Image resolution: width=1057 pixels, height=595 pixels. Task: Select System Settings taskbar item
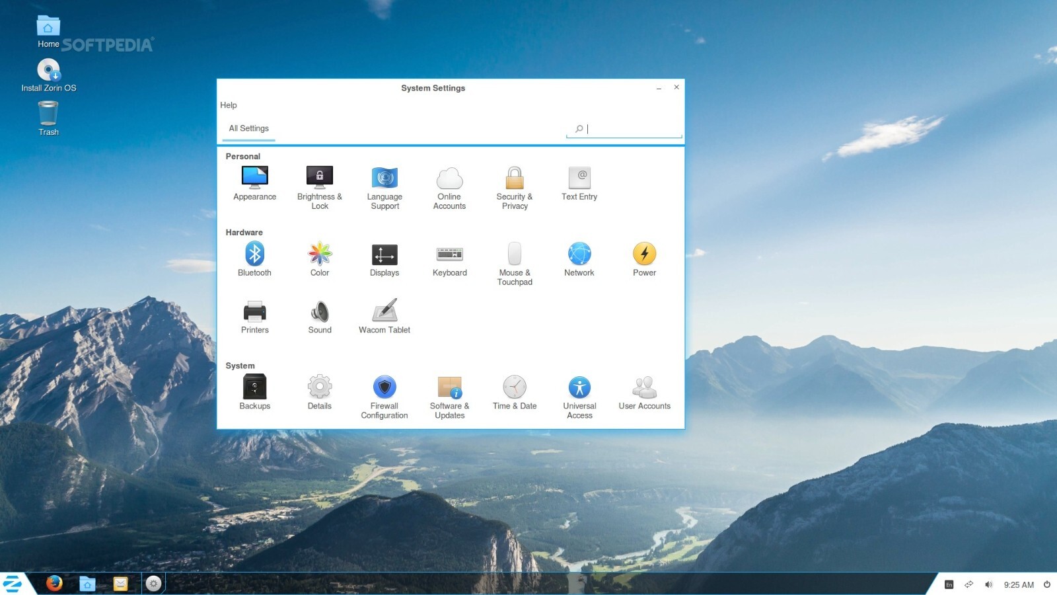pyautogui.click(x=153, y=583)
